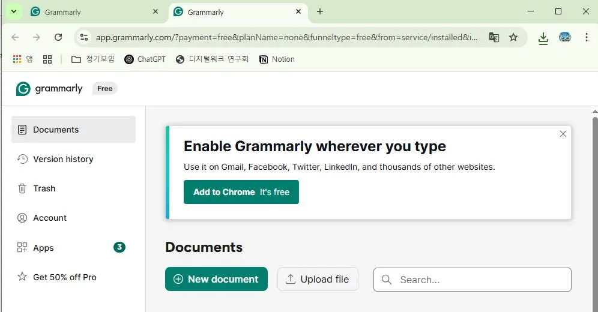Click the tab groups grid icon
Viewport: 598px width, 312px height.
point(47,59)
